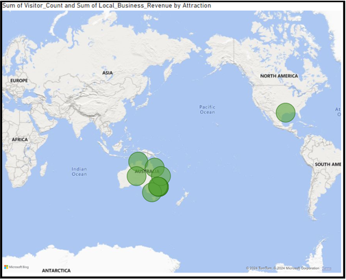Click the AFRICA map label
The image size is (346, 280).
coord(20,140)
